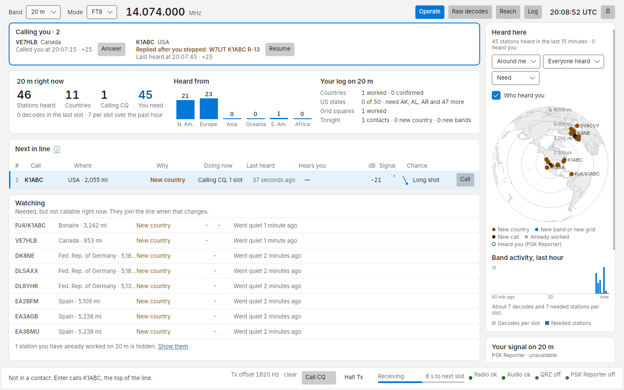The image size is (624, 390).
Task: Show info about Next in line
Action: point(57,149)
